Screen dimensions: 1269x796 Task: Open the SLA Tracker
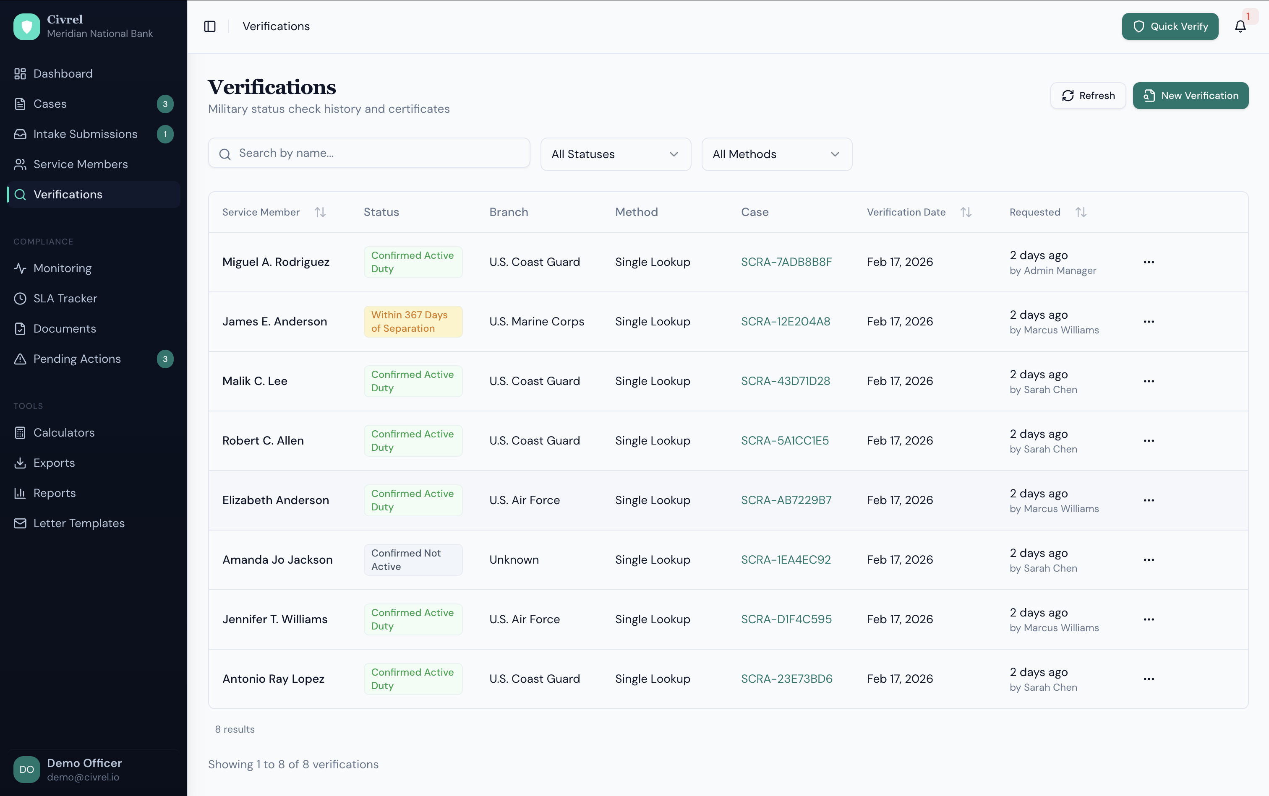click(63, 298)
